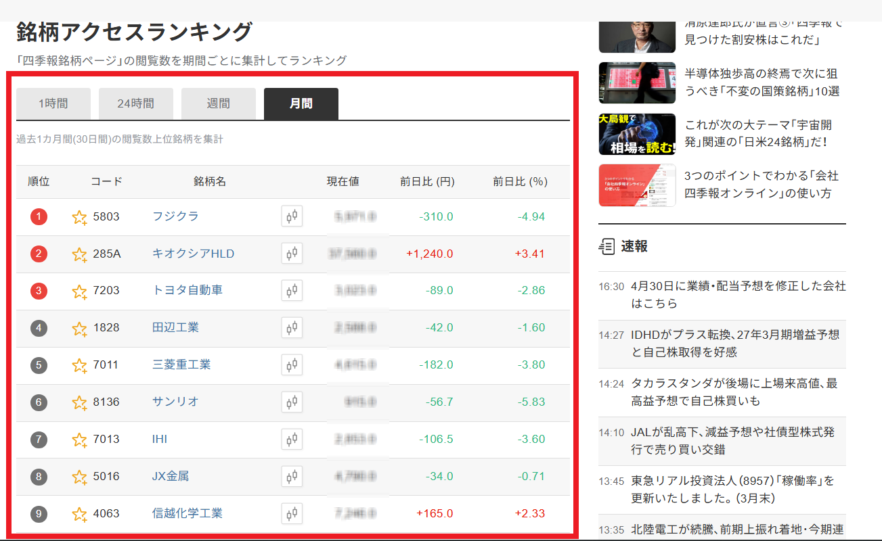Click chart icon in 信越化学工業 row
The width and height of the screenshot is (882, 541).
[x=292, y=514]
